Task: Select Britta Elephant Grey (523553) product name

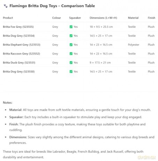Action: tap(22, 45)
